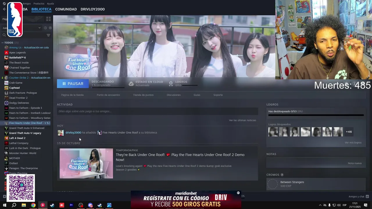Open the Guías link
372x209 pixels.
coord(197,95)
